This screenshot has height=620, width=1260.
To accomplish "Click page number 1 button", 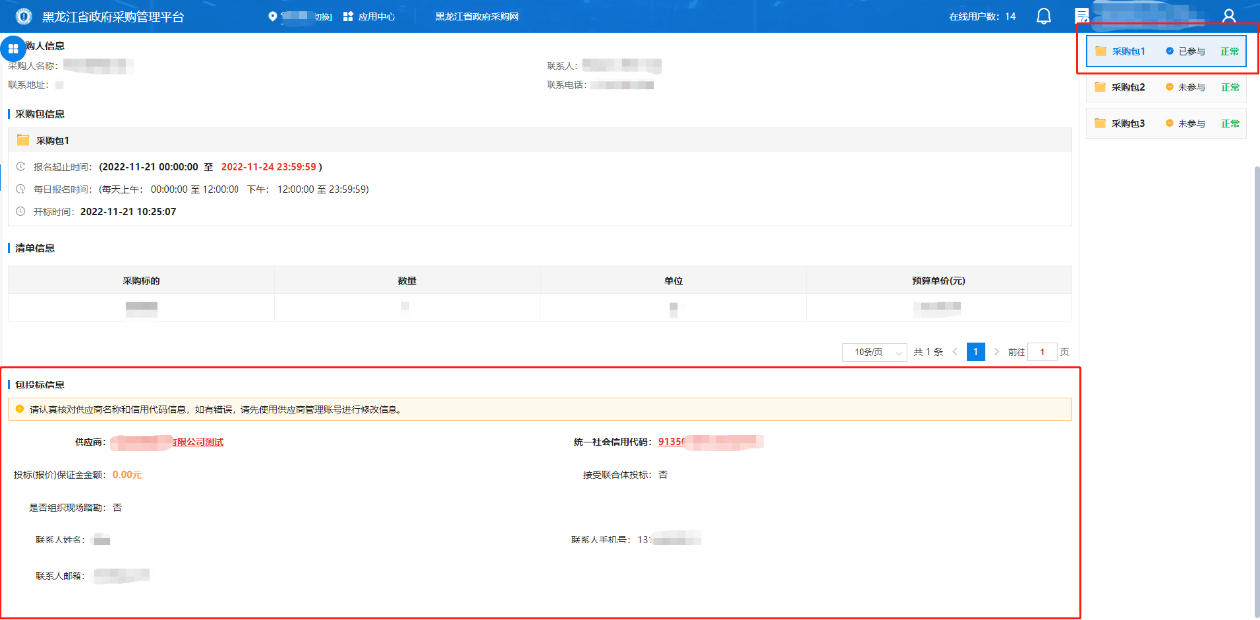I will (x=976, y=352).
